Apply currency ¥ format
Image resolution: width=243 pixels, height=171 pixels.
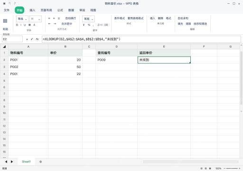(x=84, y=25)
